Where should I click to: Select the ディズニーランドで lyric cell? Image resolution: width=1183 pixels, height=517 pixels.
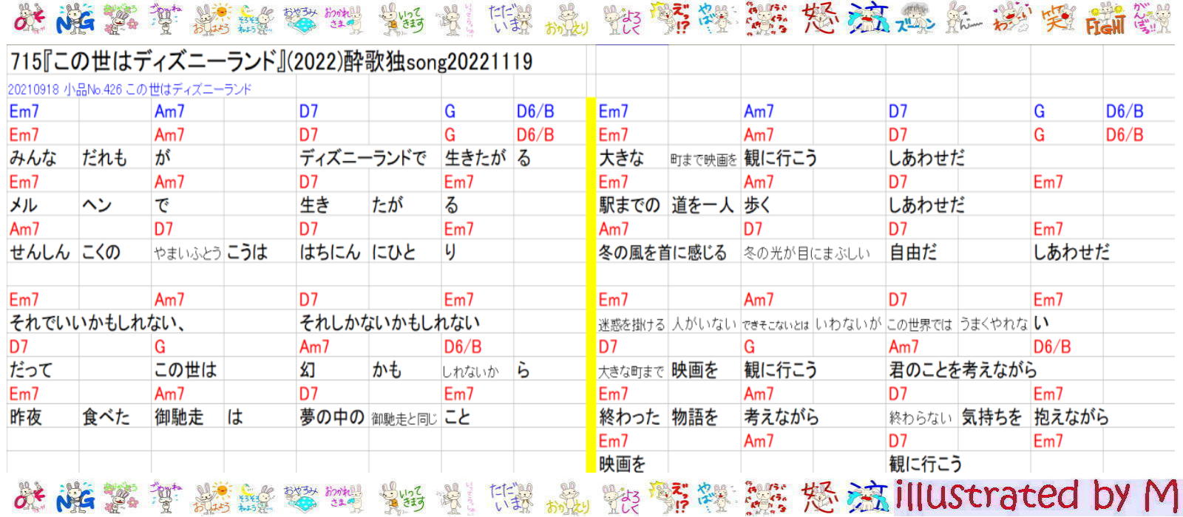(362, 158)
